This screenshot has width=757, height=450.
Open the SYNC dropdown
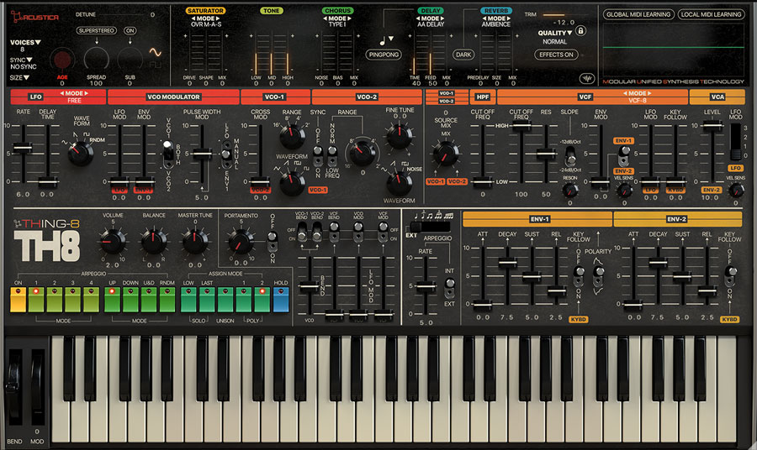pos(22,60)
